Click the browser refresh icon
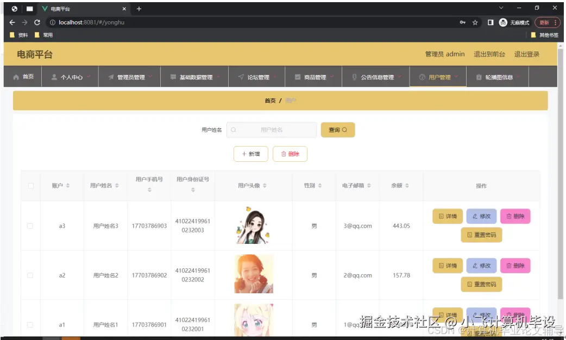The height and width of the screenshot is (340, 566). pos(36,22)
